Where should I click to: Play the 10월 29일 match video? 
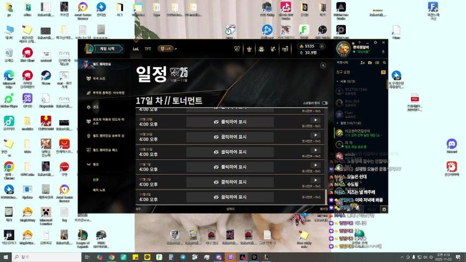click(315, 120)
